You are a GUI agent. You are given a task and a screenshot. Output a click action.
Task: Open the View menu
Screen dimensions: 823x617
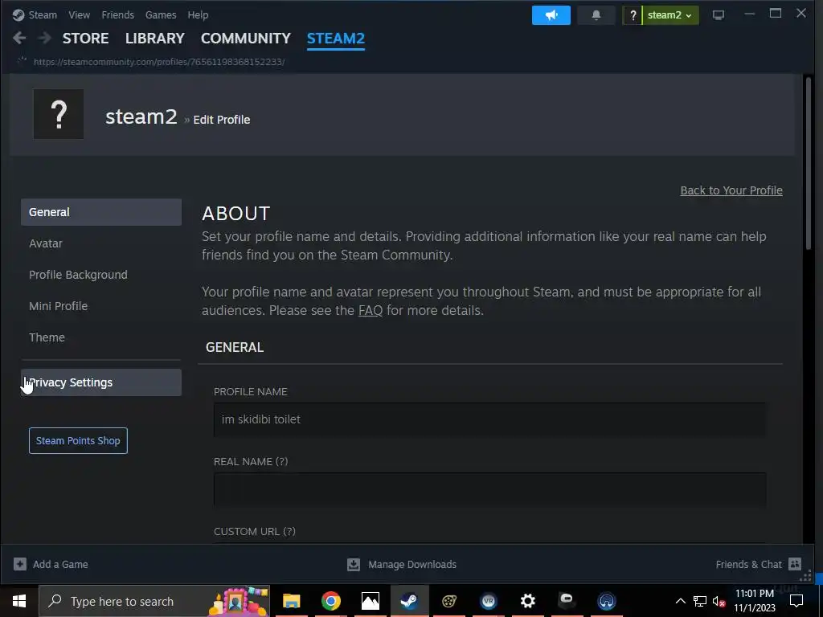point(80,14)
